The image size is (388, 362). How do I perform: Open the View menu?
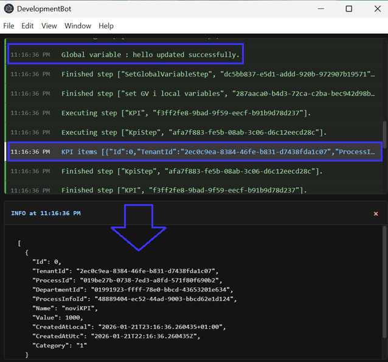[x=49, y=26]
